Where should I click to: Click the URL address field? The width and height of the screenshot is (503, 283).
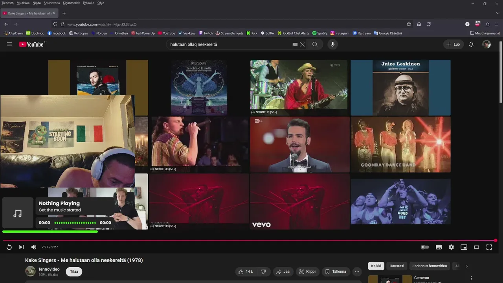click(232, 24)
